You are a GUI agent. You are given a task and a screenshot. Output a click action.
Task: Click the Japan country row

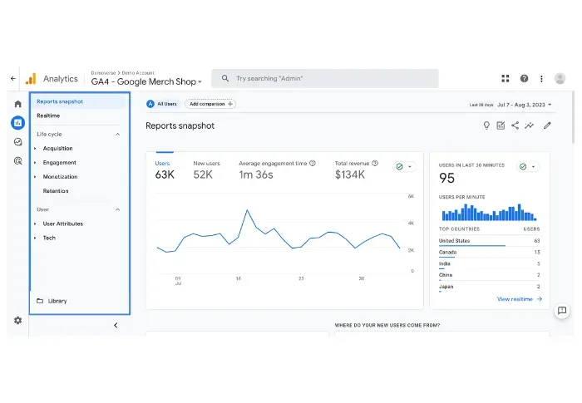[489, 288]
